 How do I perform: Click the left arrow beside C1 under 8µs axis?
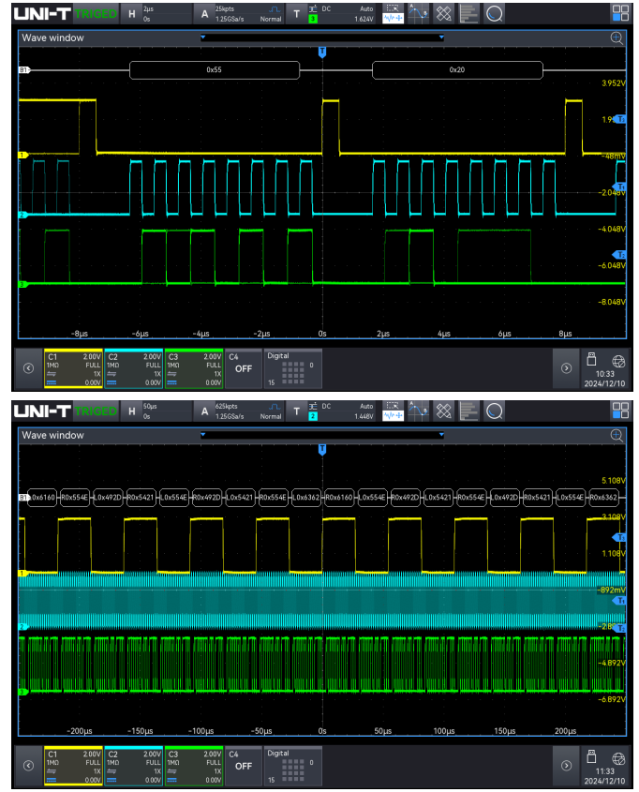[28, 368]
